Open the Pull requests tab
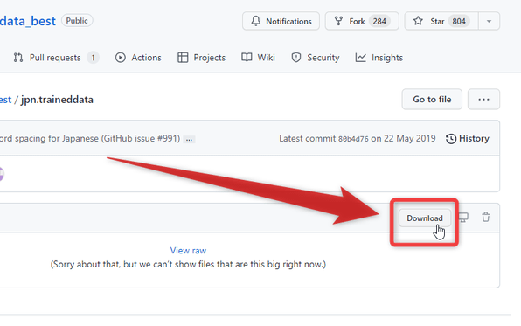521x326 pixels. click(x=56, y=58)
